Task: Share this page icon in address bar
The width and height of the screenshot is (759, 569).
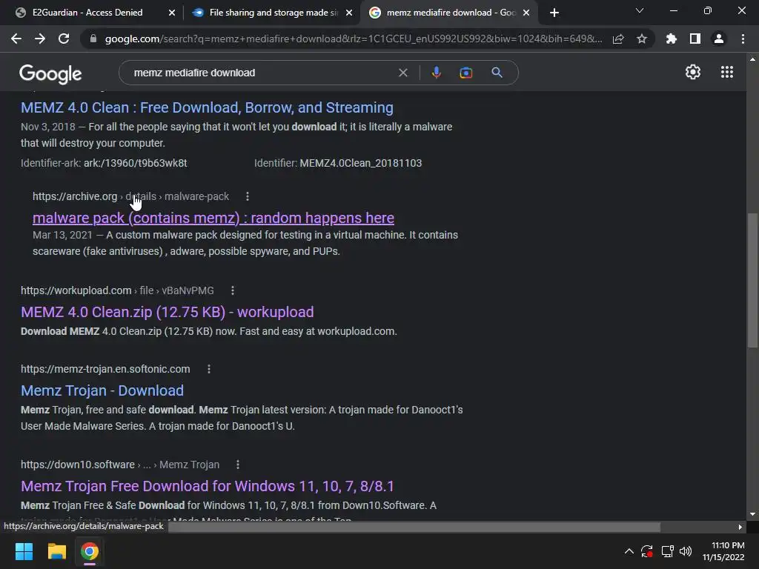Action: [618, 39]
